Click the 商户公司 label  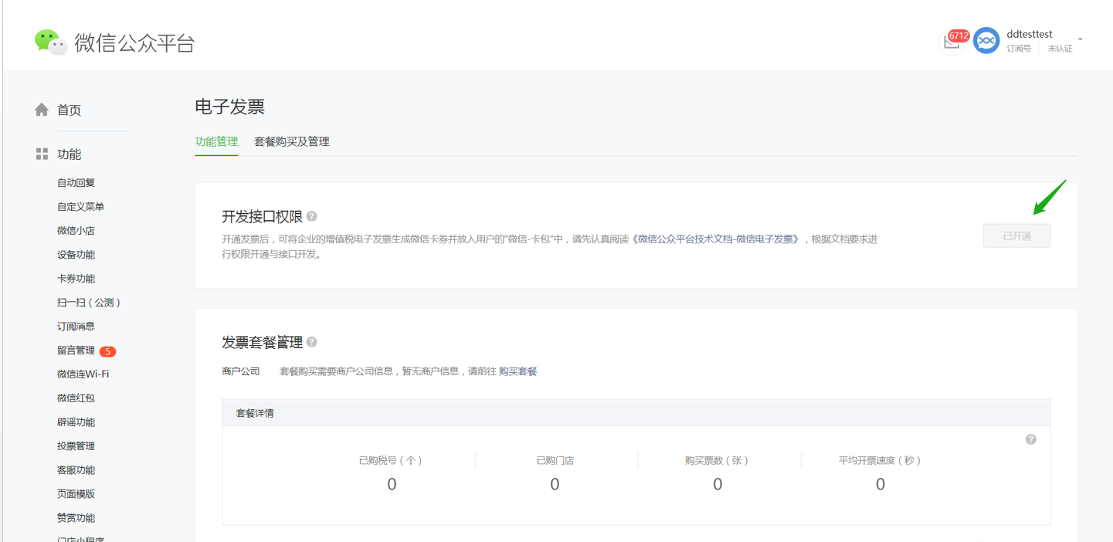pyautogui.click(x=241, y=371)
